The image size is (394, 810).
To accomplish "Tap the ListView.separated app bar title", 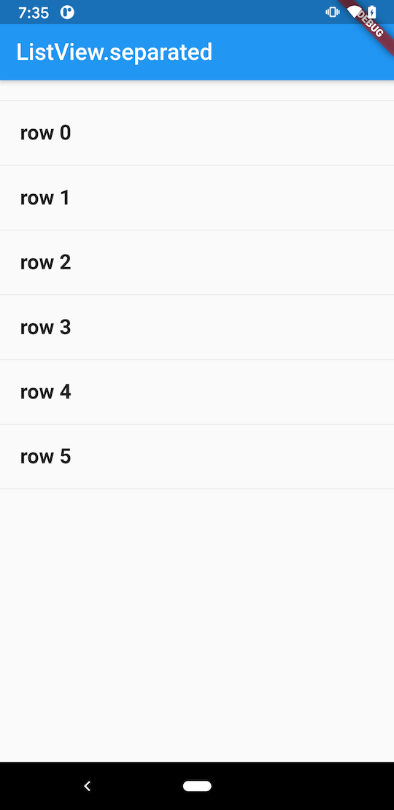I will pyautogui.click(x=114, y=52).
